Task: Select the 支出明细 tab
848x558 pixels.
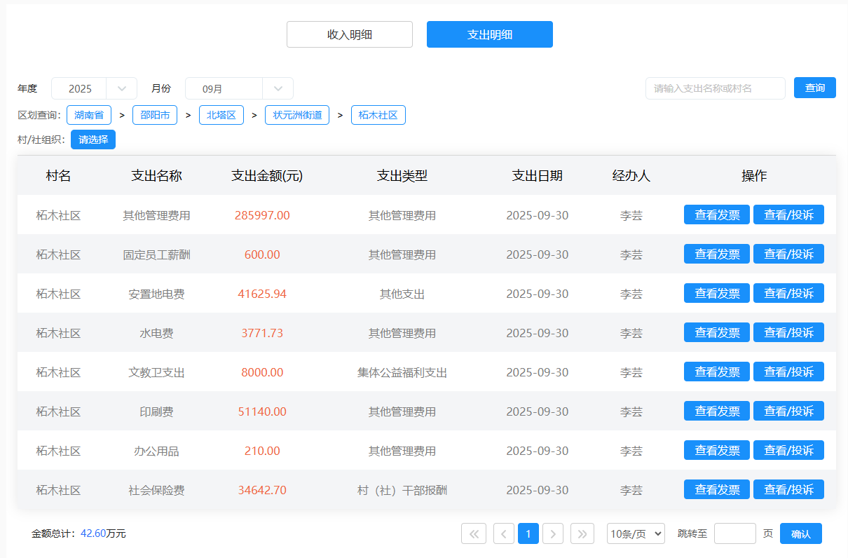Action: tap(490, 34)
